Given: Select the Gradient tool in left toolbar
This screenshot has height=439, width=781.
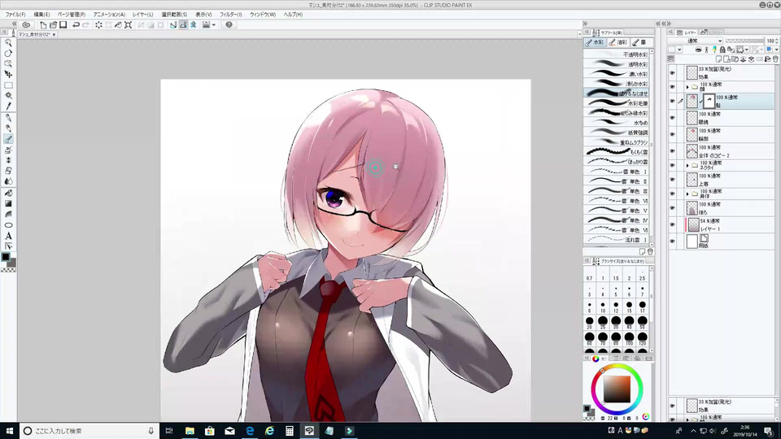Looking at the screenshot, I should pos(8,203).
